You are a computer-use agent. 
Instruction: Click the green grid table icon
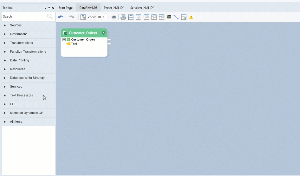[169, 17]
